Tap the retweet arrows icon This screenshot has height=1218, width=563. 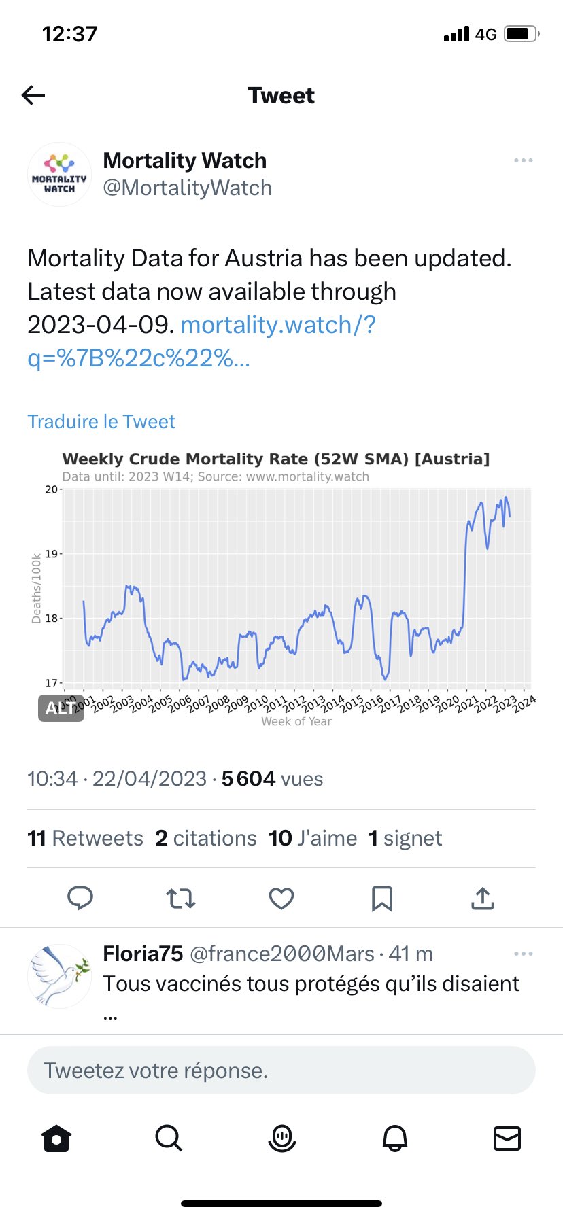[181, 898]
